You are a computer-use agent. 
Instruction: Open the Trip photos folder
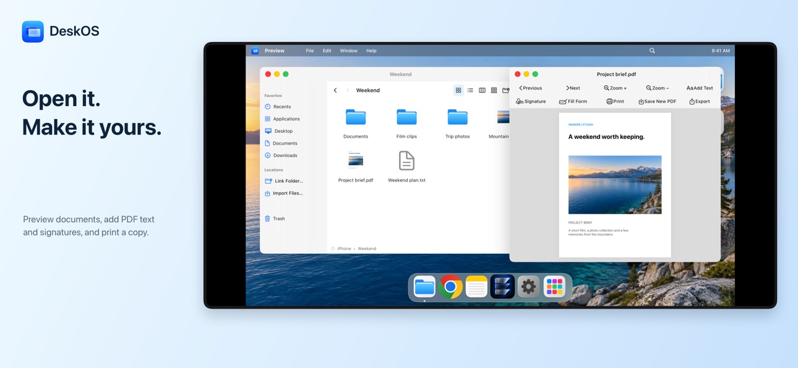458,117
